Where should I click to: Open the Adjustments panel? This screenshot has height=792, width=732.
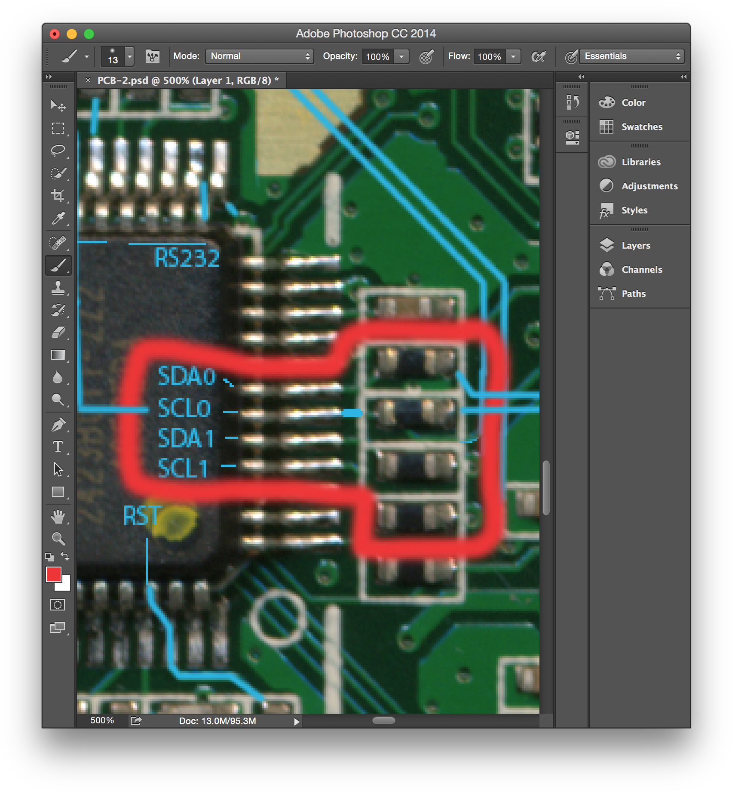pos(649,186)
